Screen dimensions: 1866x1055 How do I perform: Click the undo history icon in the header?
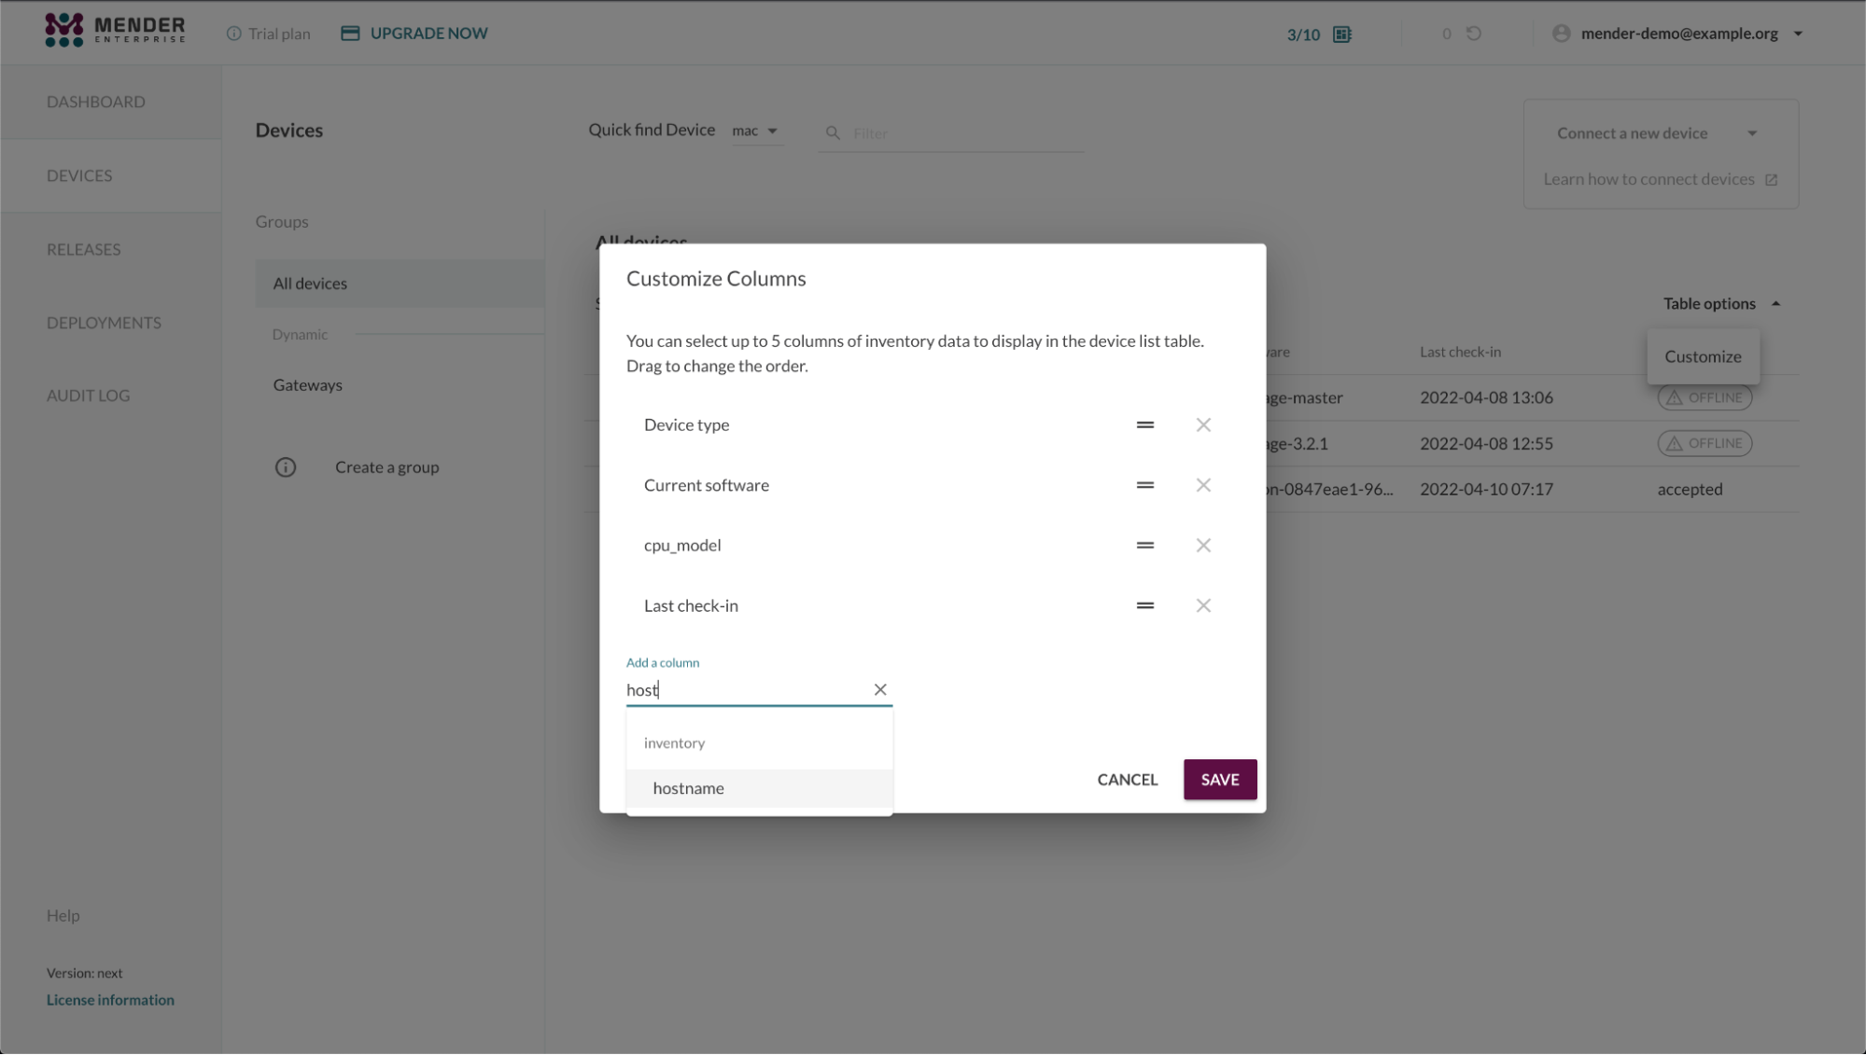tap(1473, 33)
